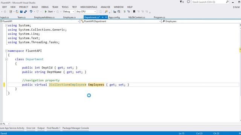Image resolution: width=241 pixels, height=135 pixels.
Task: Open the PROJECT menu
Action: click(x=23, y=7)
